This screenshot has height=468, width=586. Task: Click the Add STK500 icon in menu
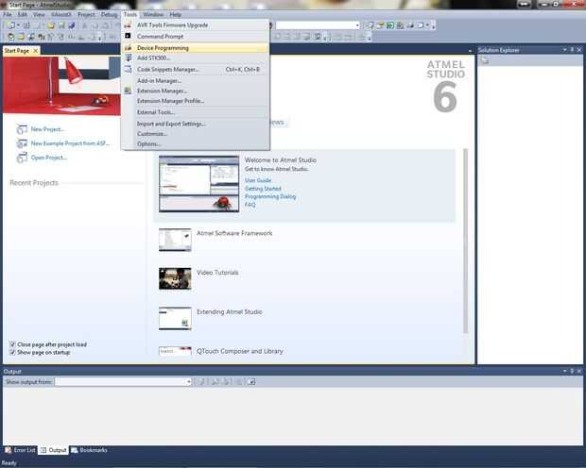click(129, 58)
